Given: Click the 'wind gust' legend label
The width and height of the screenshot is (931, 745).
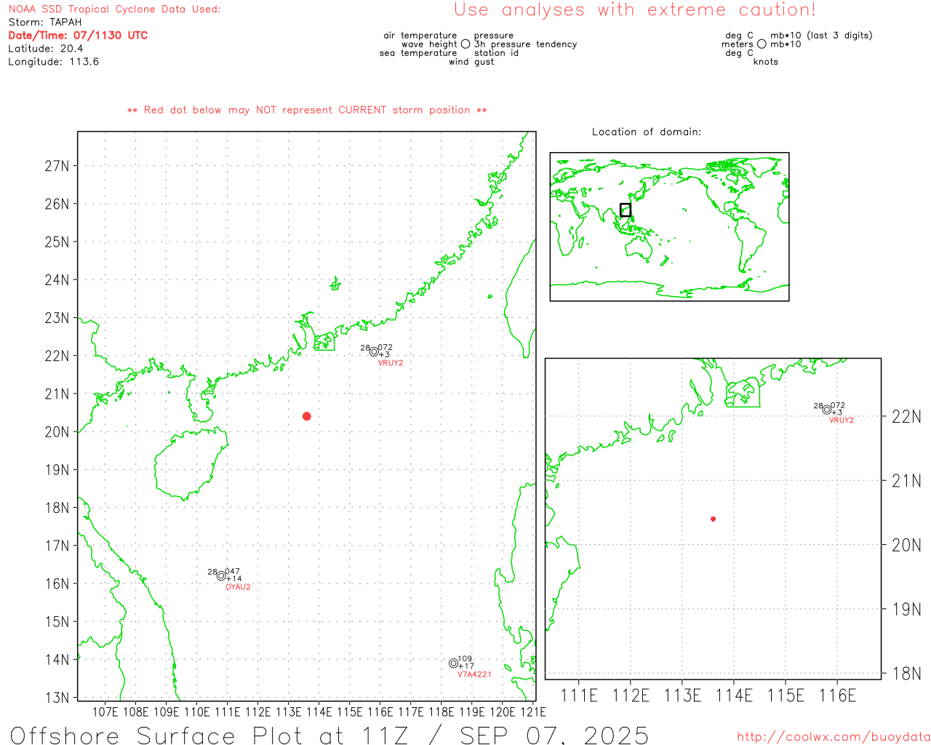Looking at the screenshot, I should tap(471, 62).
